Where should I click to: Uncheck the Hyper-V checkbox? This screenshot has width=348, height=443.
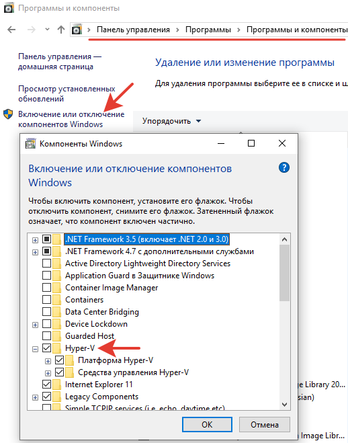pos(46,348)
